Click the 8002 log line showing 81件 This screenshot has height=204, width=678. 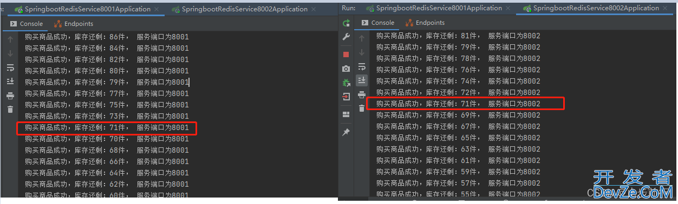point(458,36)
